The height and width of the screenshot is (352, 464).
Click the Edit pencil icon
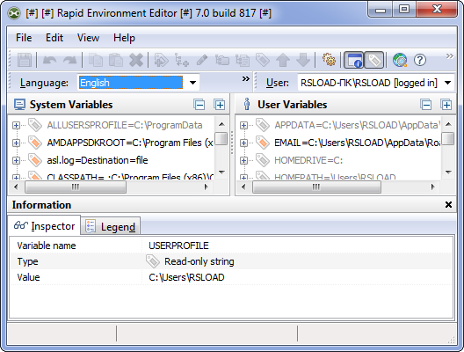click(202, 60)
